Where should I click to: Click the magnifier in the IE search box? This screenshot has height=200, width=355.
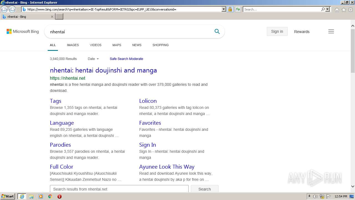point(323,9)
